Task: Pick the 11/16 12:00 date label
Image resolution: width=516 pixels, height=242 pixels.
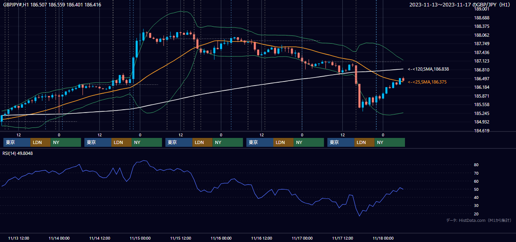Action: tap(262, 238)
